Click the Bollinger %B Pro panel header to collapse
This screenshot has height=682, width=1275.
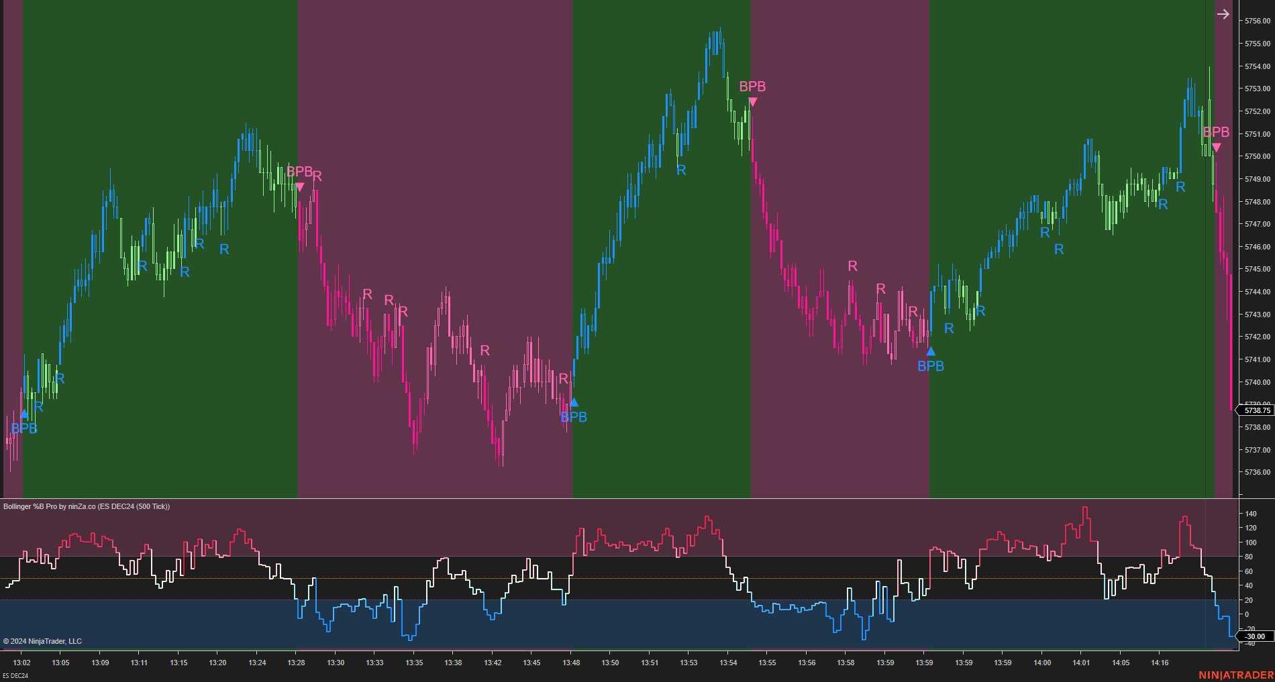(x=87, y=506)
